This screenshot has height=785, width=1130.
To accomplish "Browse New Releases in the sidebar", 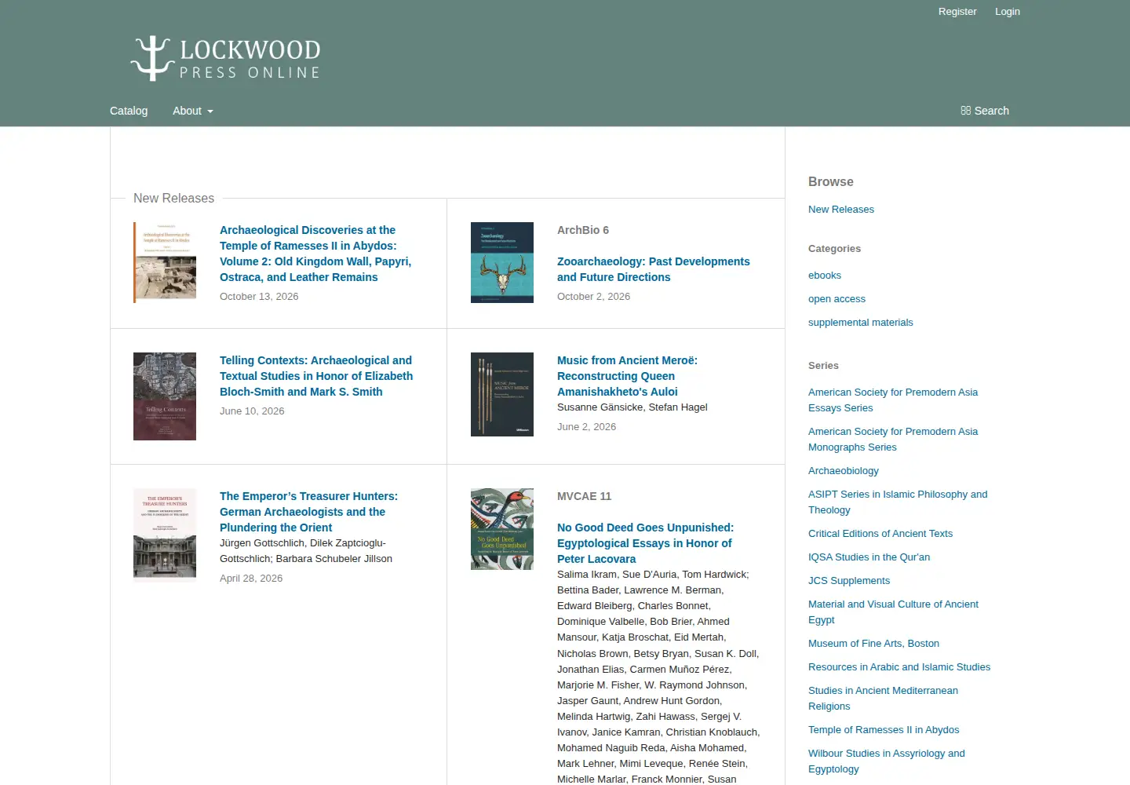I will pyautogui.click(x=841, y=210).
